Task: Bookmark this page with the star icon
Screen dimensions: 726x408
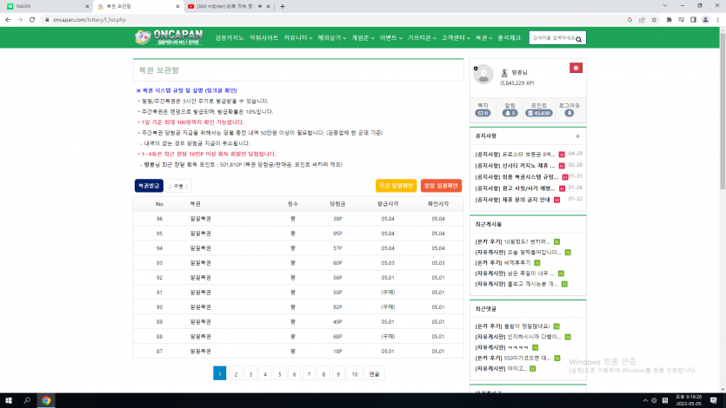Action: click(x=654, y=20)
